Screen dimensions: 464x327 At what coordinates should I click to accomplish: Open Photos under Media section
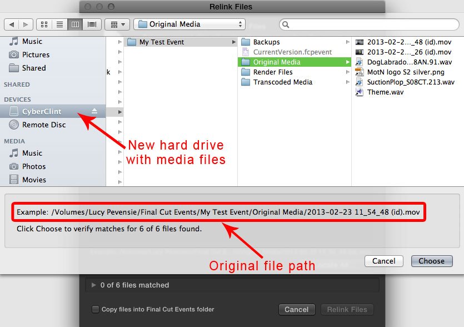[53, 166]
